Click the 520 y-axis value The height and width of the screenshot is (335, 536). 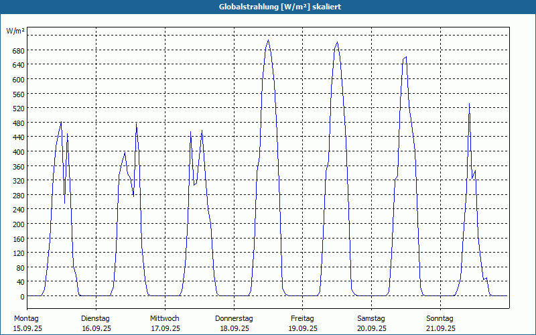19,109
